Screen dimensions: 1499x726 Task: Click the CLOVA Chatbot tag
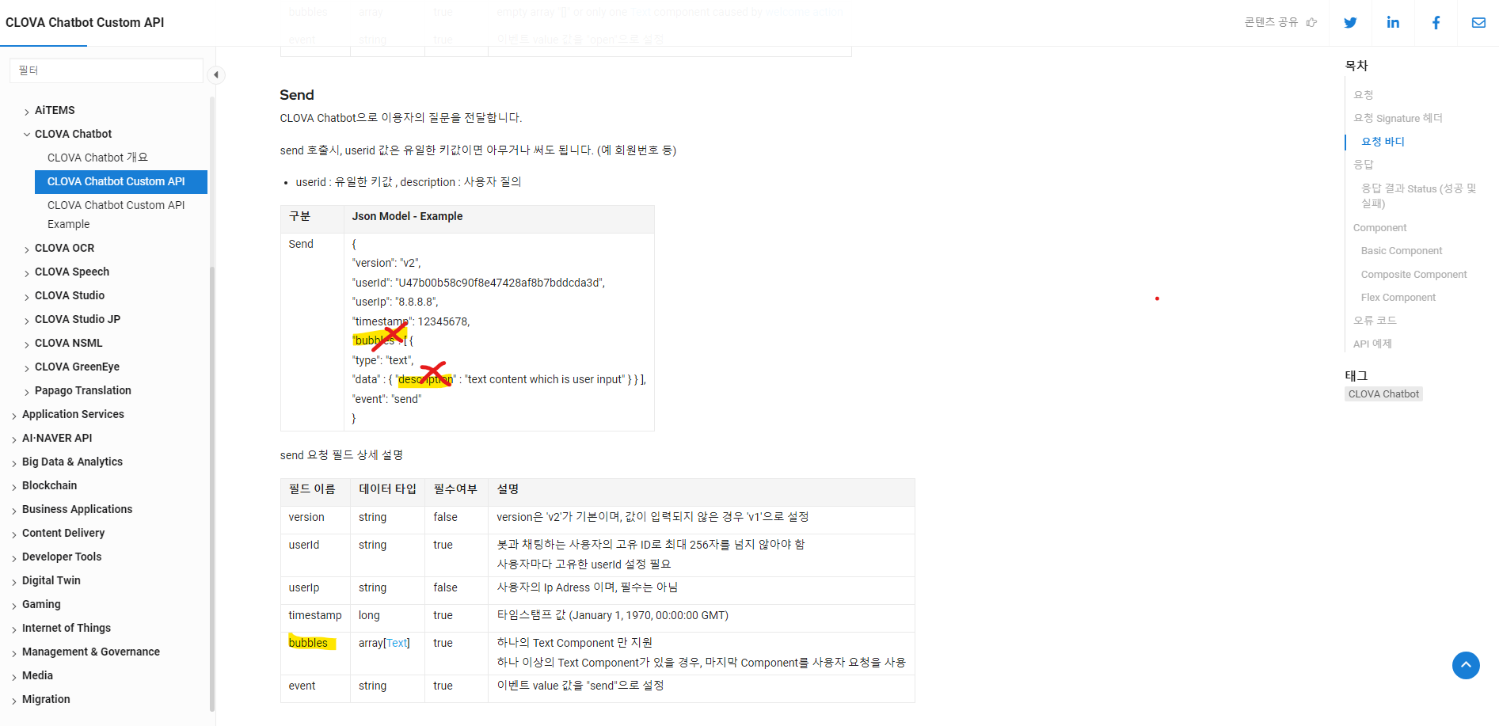[1383, 394]
